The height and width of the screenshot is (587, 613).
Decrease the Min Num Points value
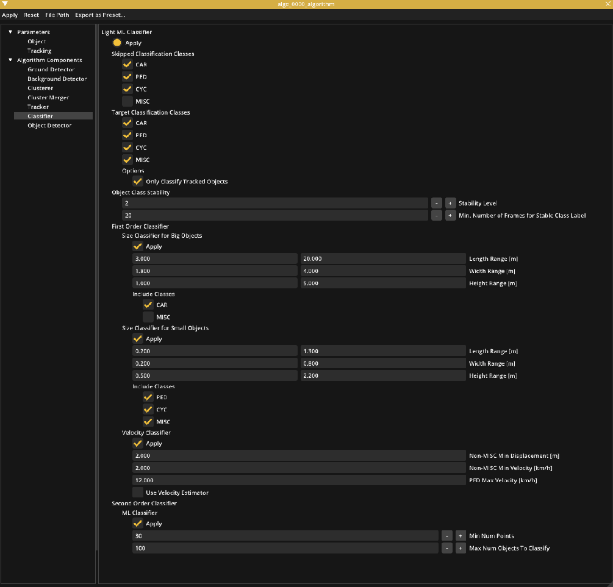(x=447, y=536)
